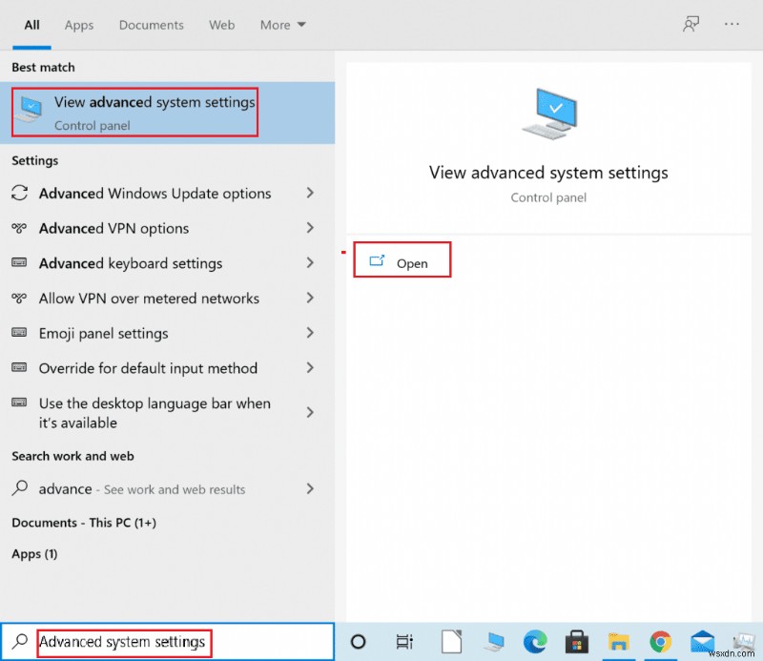Open the More dropdown in search filters
763x661 pixels.
pos(282,25)
